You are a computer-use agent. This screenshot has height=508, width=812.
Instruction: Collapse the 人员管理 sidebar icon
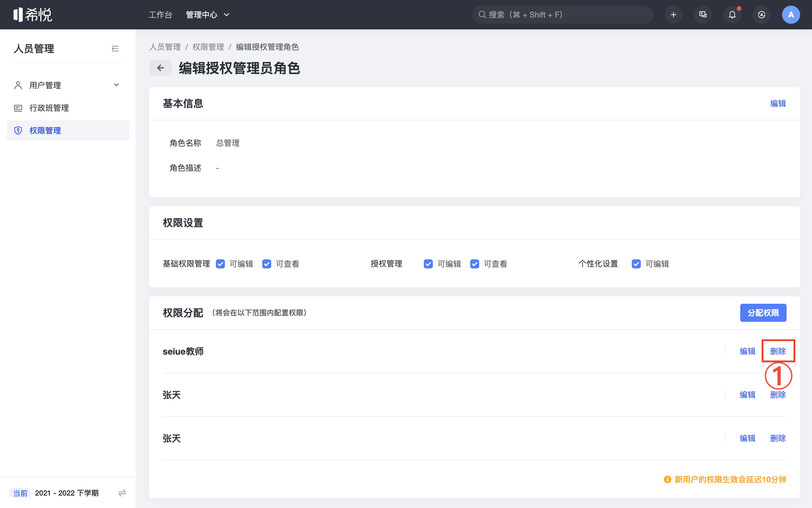(x=115, y=49)
